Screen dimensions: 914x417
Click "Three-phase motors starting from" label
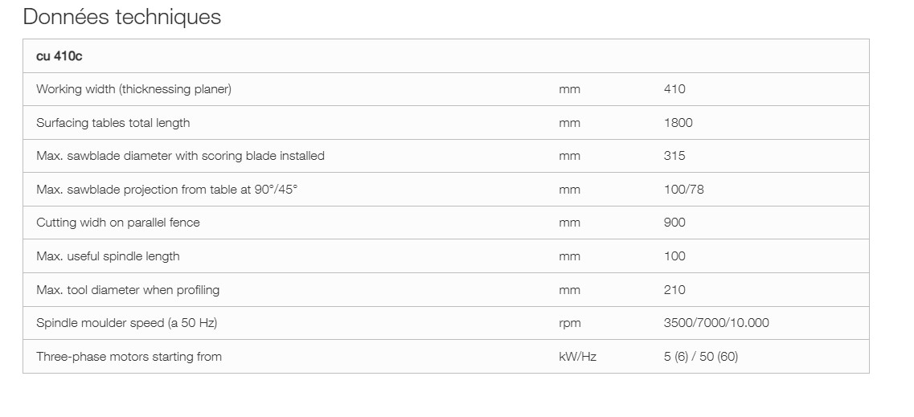click(129, 357)
